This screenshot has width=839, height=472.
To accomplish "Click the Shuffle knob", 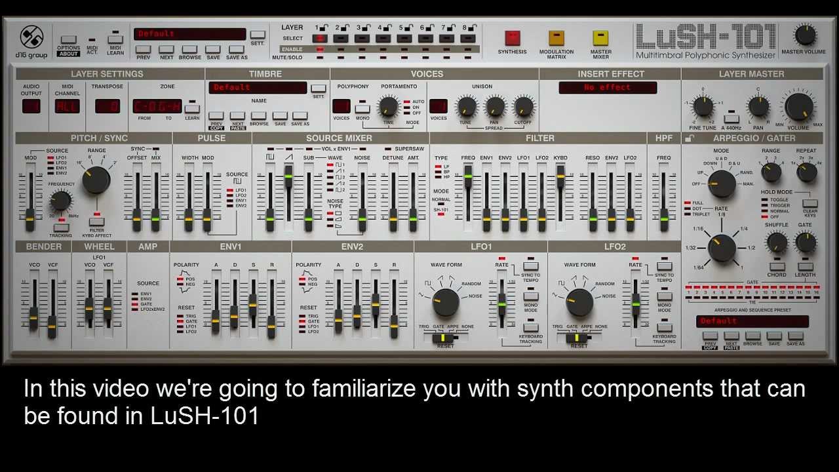I will [777, 243].
